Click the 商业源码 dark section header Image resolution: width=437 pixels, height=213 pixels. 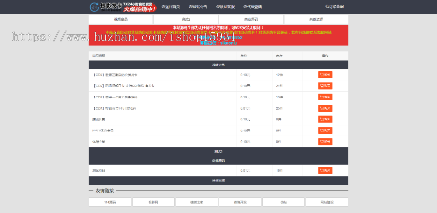(218, 161)
